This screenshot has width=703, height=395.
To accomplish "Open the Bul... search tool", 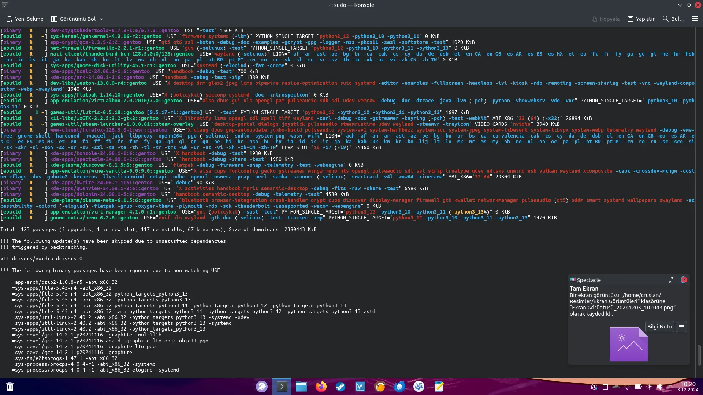I will coord(674,19).
